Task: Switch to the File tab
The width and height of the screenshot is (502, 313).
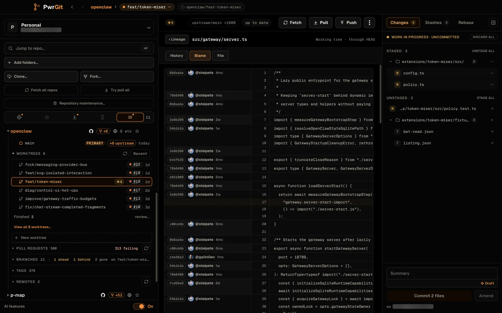Action: [x=220, y=56]
